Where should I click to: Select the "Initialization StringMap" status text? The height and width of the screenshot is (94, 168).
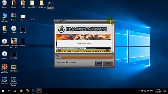click(x=84, y=43)
